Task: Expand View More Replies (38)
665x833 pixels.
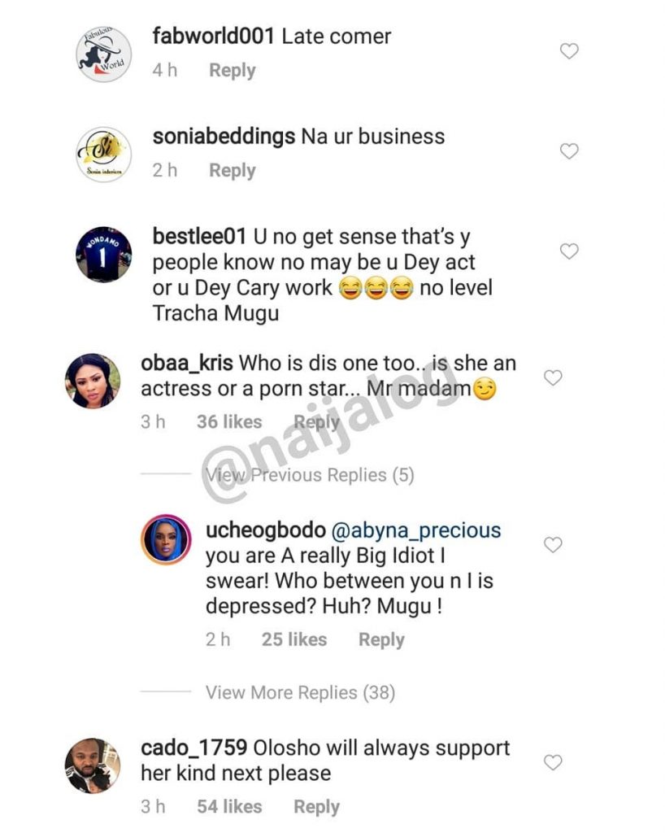Action: point(300,693)
